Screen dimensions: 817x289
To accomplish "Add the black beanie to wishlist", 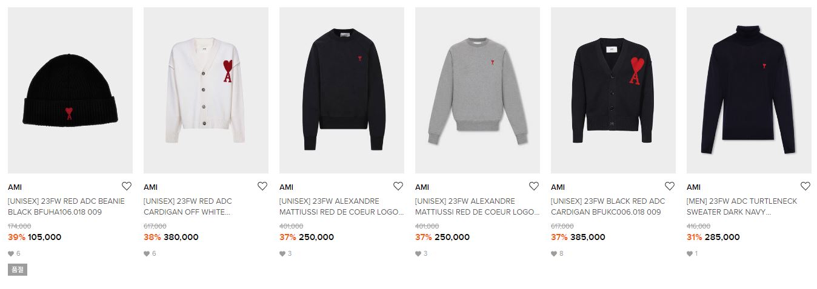I will [126, 186].
